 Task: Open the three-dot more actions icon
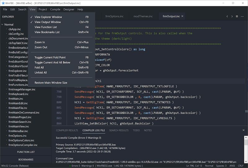[x=242, y=16]
